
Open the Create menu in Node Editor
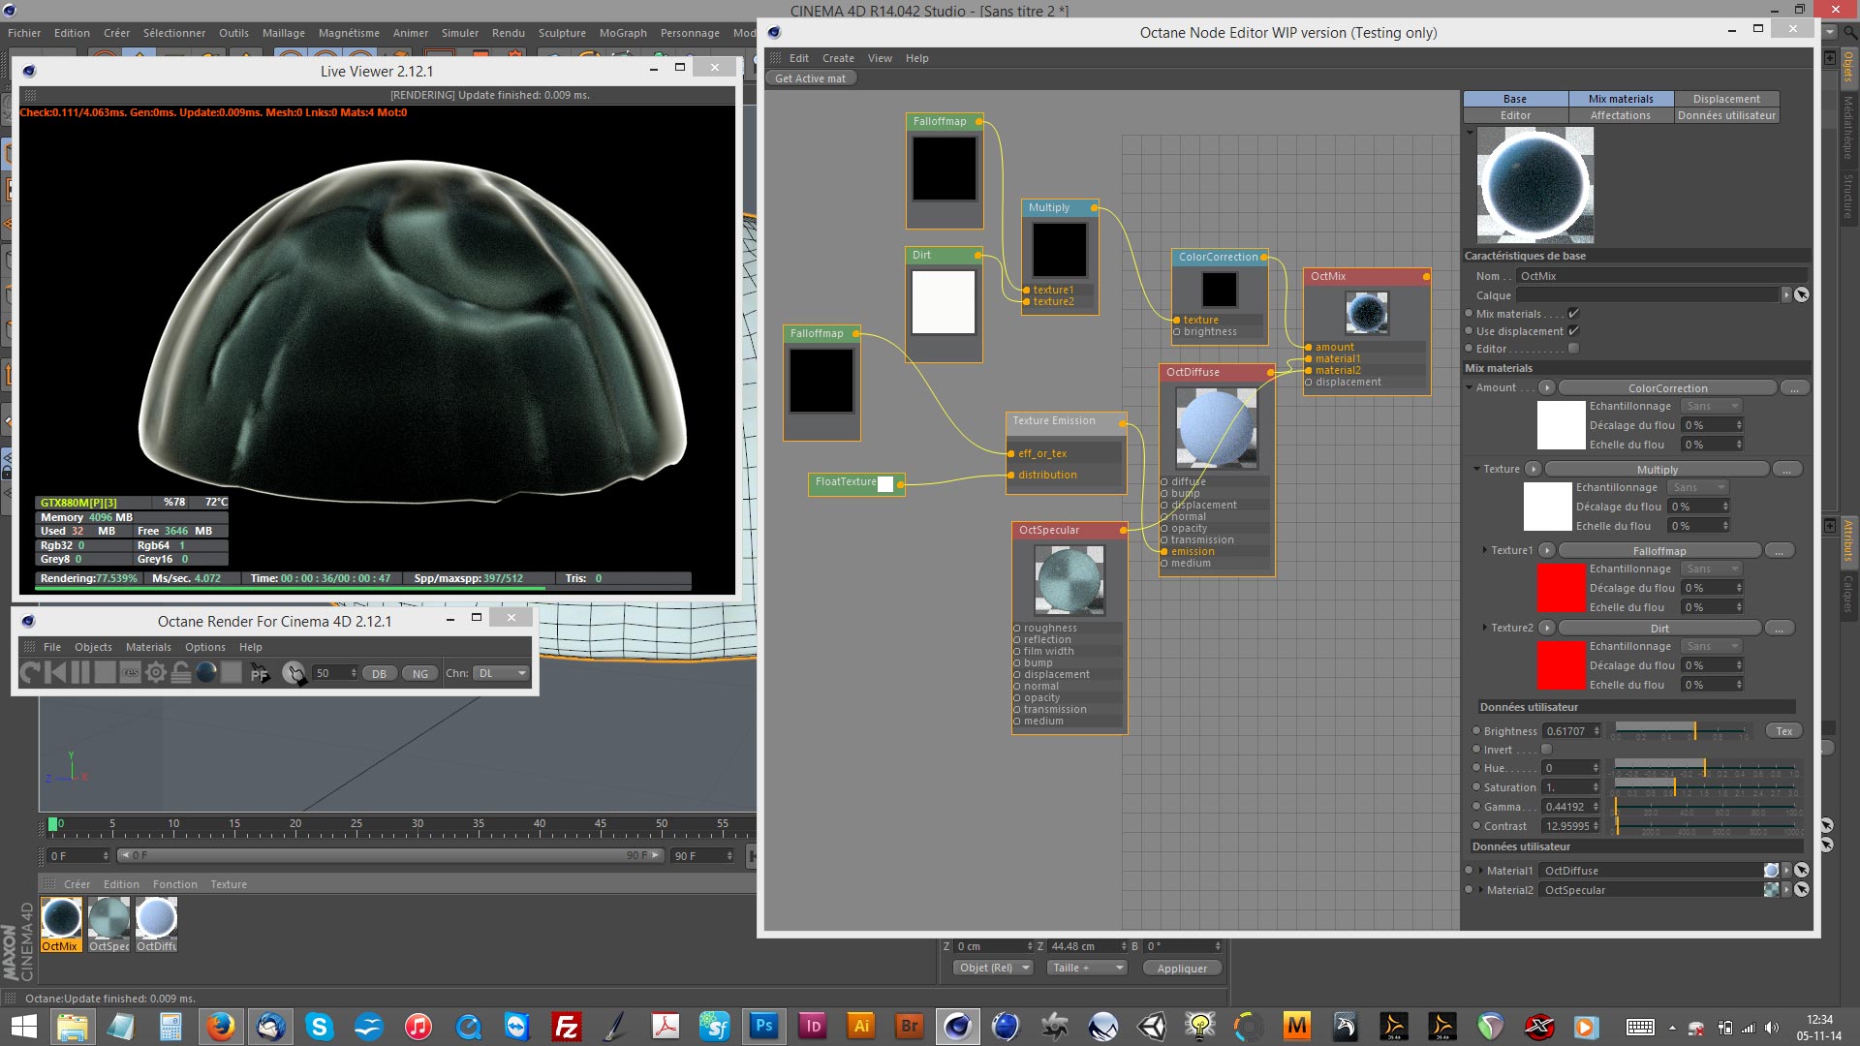pos(838,58)
